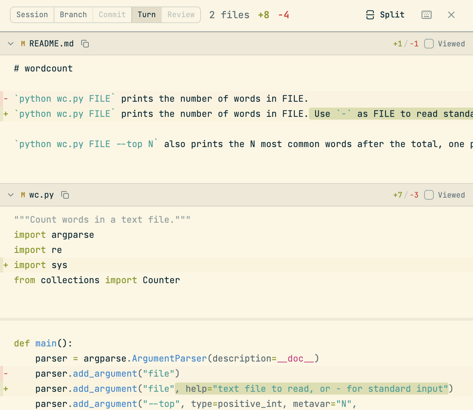The width and height of the screenshot is (473, 410).
Task: Click wc.py +7 additions stat
Action: coord(398,195)
